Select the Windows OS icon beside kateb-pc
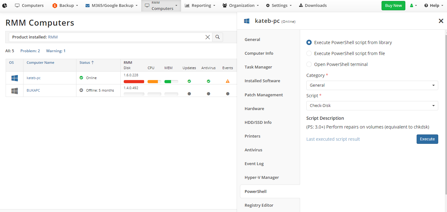 14,78
